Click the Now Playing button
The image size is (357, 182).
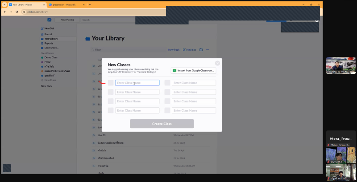coord(67,20)
